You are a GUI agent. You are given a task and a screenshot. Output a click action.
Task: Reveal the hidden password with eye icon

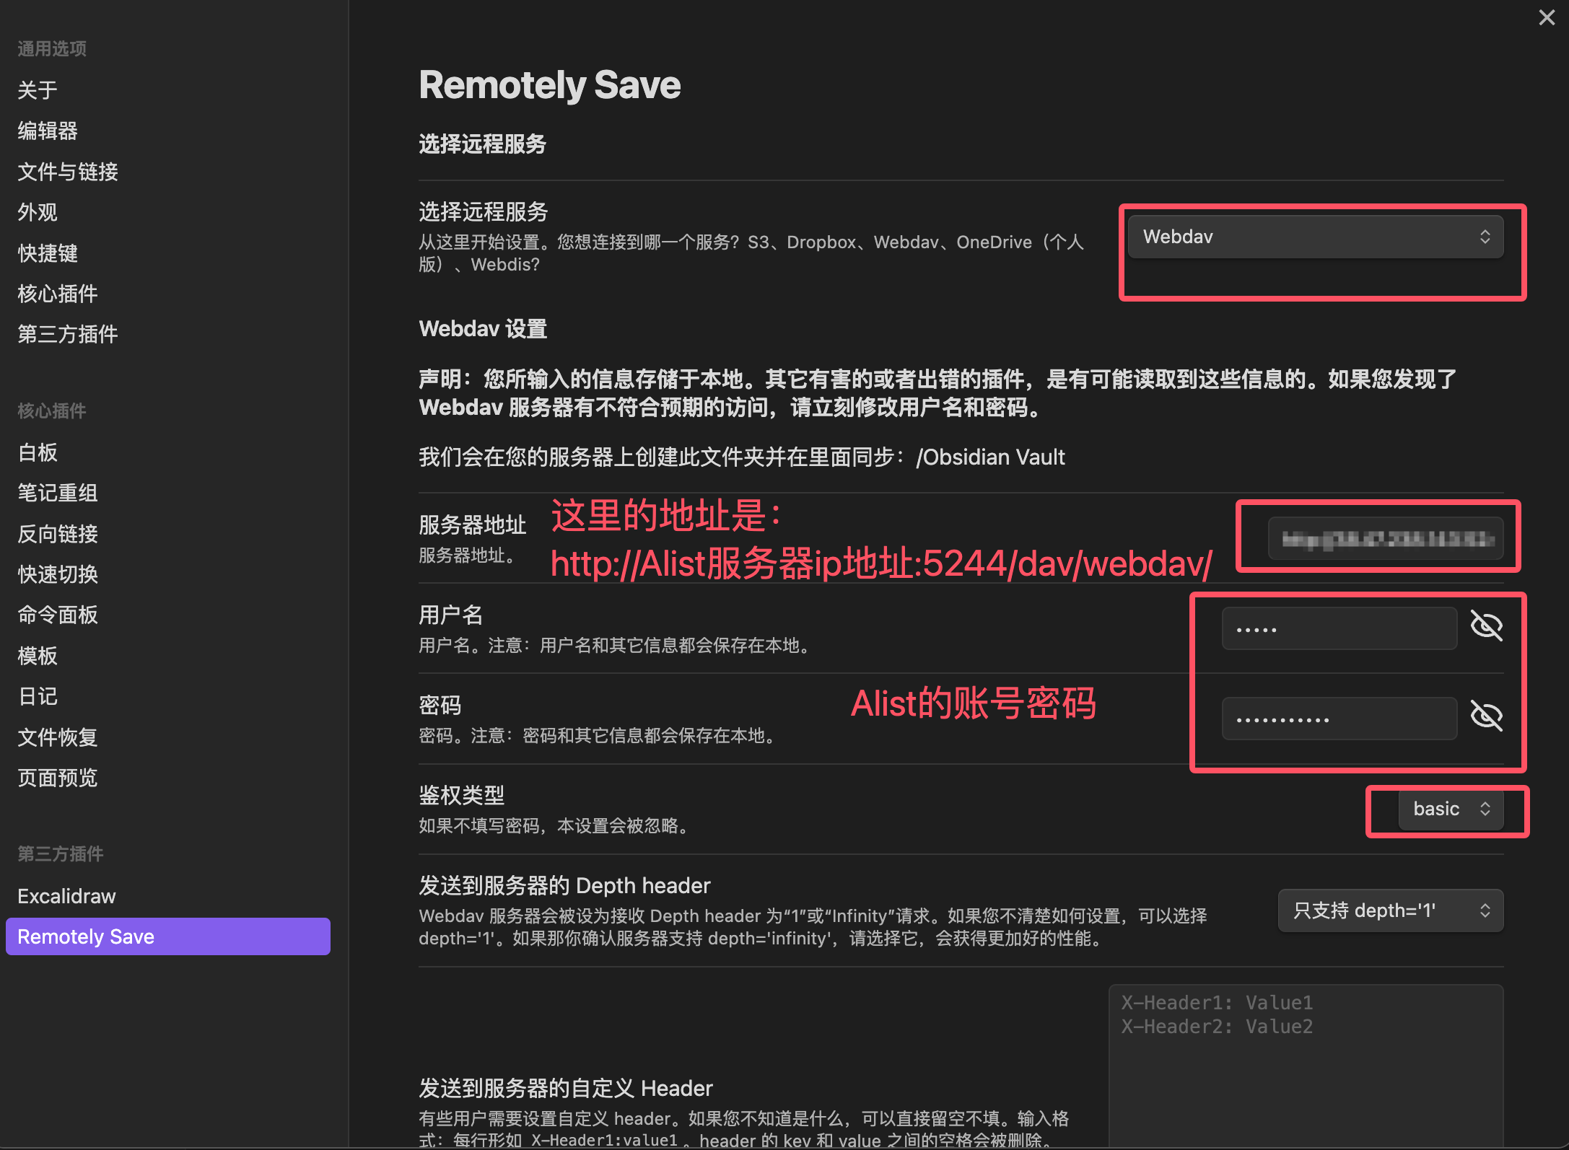[1487, 716]
